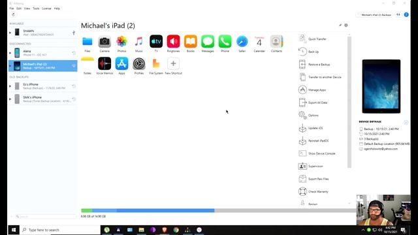This screenshot has height=235, width=418.
Task: Open the Photos app icon
Action: click(x=122, y=42)
